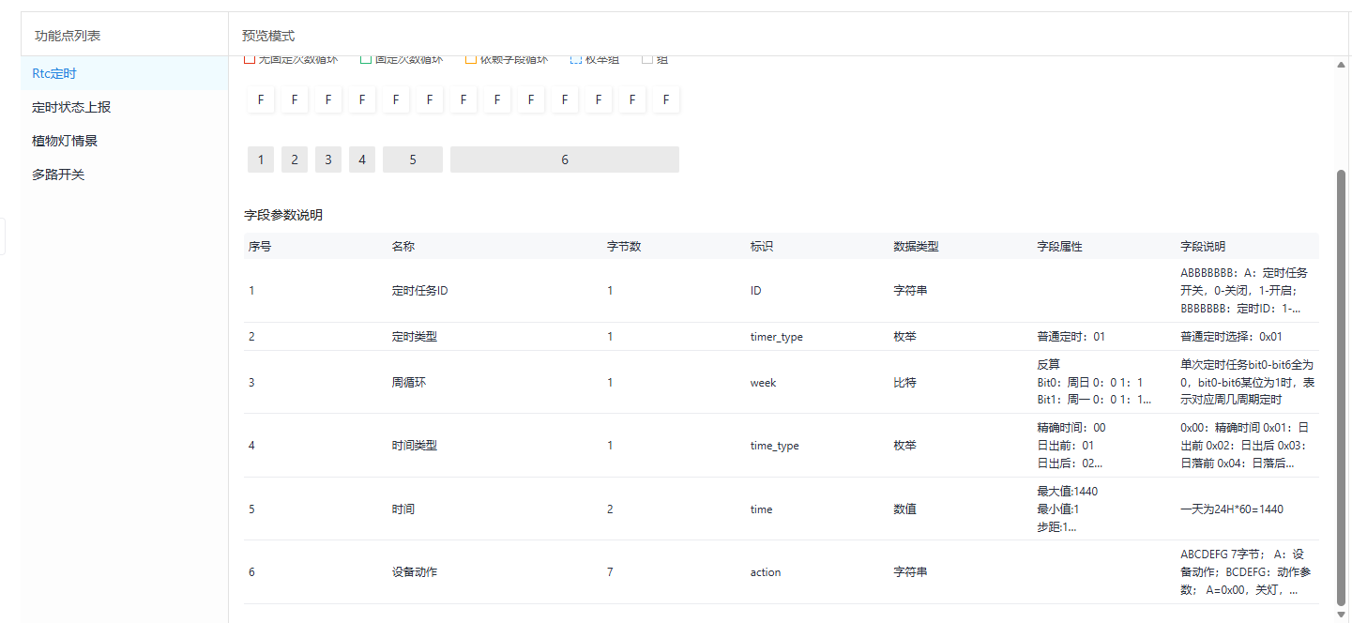The image size is (1352, 623).
Task: Open the 定时状态上报 function item
Action: pos(71,107)
